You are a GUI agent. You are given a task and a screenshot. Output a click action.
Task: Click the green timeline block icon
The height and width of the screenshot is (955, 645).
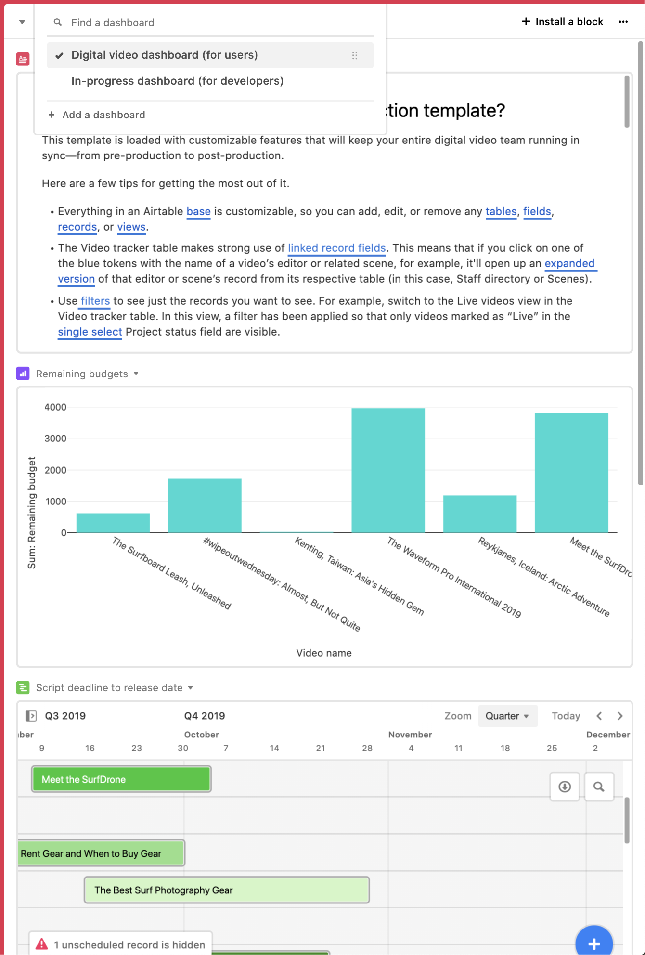tap(23, 687)
